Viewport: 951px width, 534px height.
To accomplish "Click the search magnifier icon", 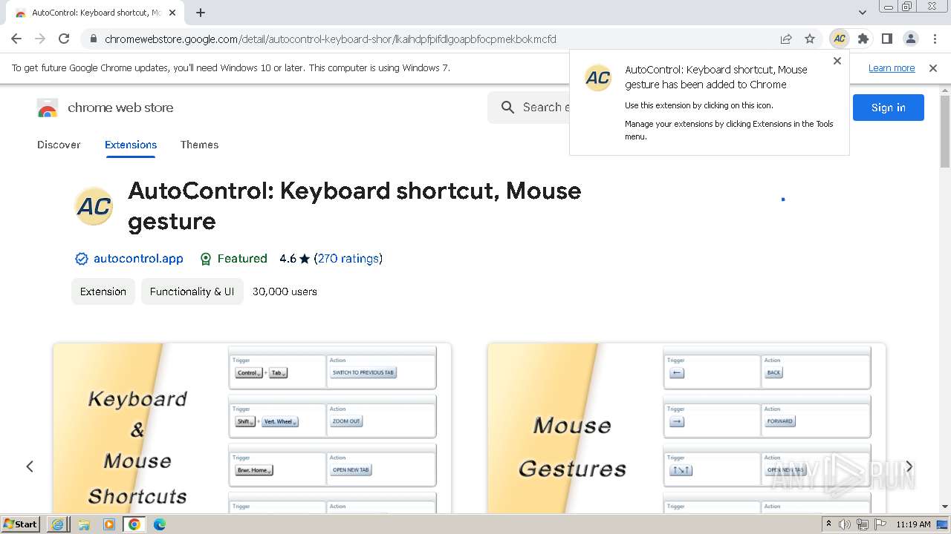I will click(x=507, y=108).
